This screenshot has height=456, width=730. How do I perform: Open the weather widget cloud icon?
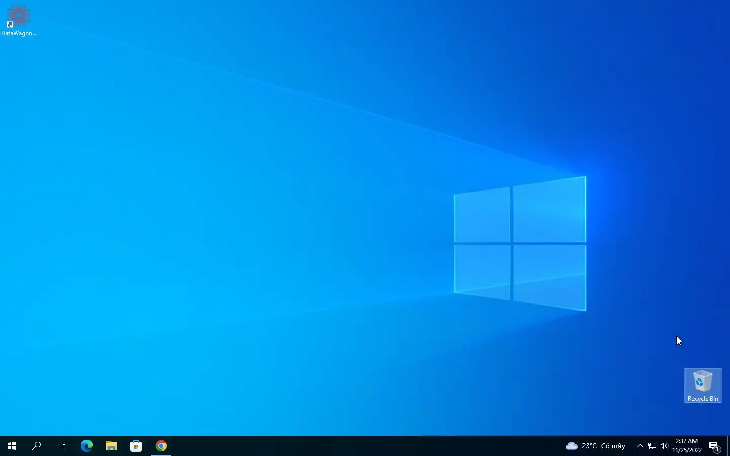(x=572, y=446)
